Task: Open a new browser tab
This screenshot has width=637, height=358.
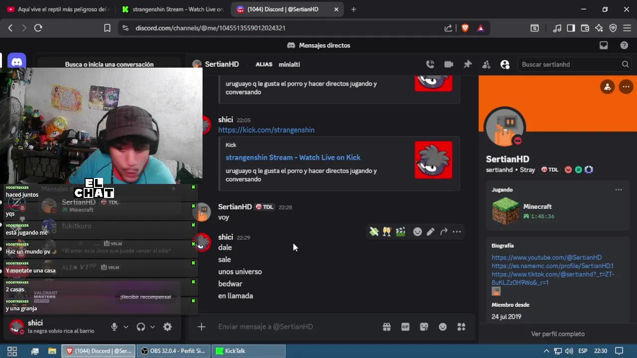Action: [353, 9]
